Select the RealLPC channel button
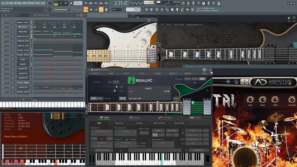Viewport: 297px width, 167px height. [x=23, y=64]
